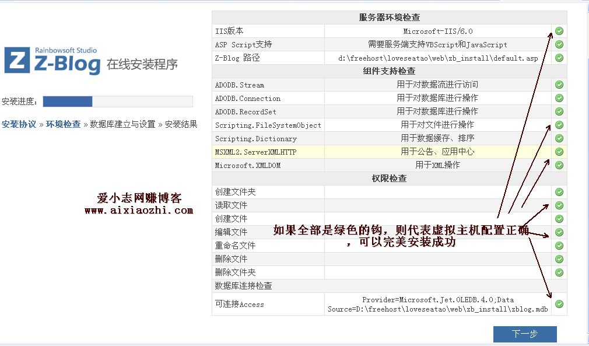Select the MSXML2.ServerXMLHTTP green check

[559, 152]
